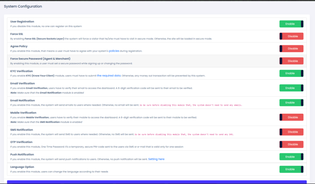Turn on the SMS Notification toggle

point(291,132)
